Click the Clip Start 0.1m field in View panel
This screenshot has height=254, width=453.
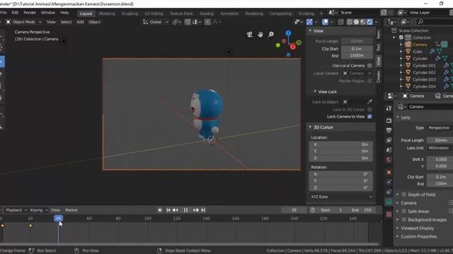[357, 49]
